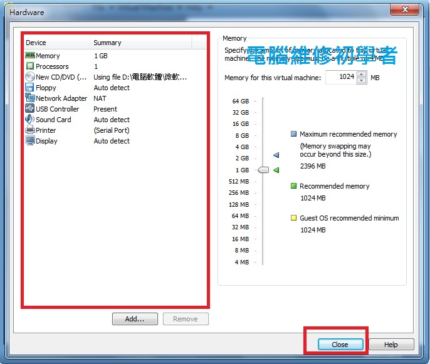Click the 512 MB slider label
Viewport: 430px width, 364px height.
(239, 182)
